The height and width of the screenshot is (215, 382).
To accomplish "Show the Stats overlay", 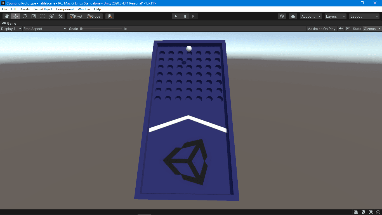I will pos(357,29).
